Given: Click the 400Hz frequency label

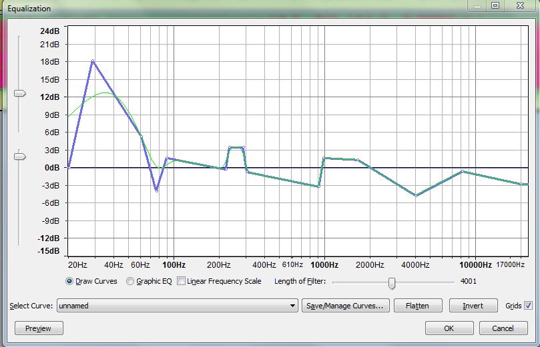Looking at the screenshot, I should tap(264, 265).
